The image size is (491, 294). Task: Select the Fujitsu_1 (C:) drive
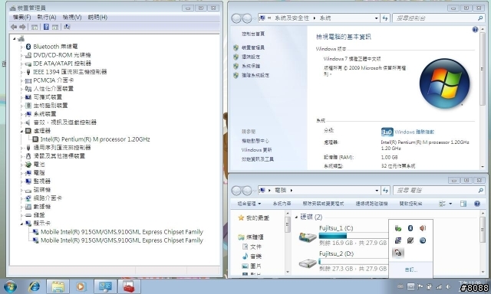(343, 236)
